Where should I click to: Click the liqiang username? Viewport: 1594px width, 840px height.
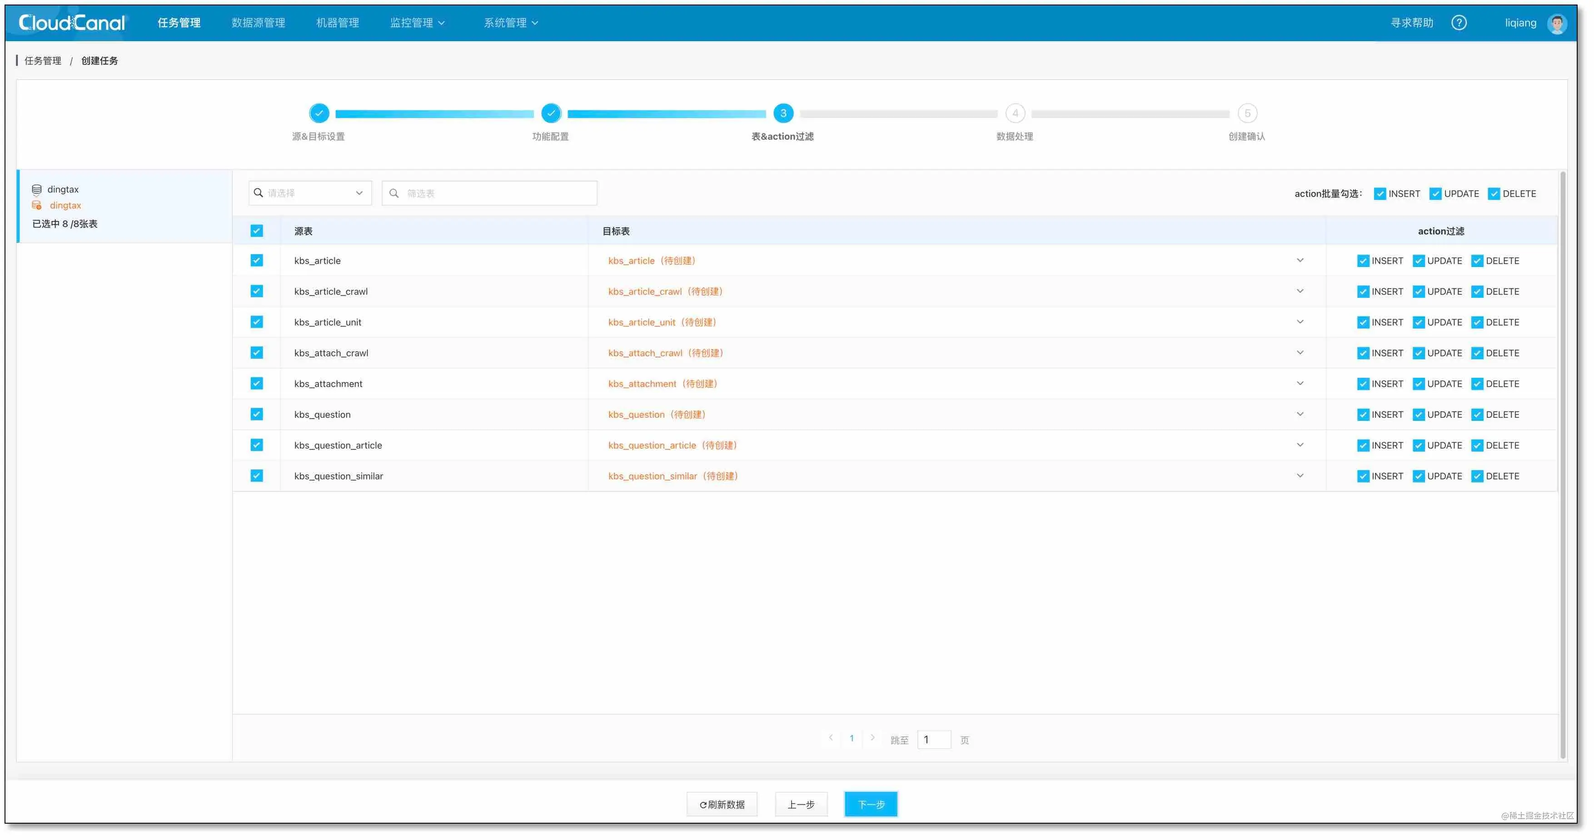pyautogui.click(x=1520, y=23)
